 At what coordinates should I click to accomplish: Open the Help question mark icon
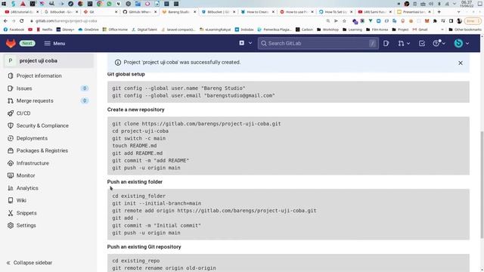[436, 44]
